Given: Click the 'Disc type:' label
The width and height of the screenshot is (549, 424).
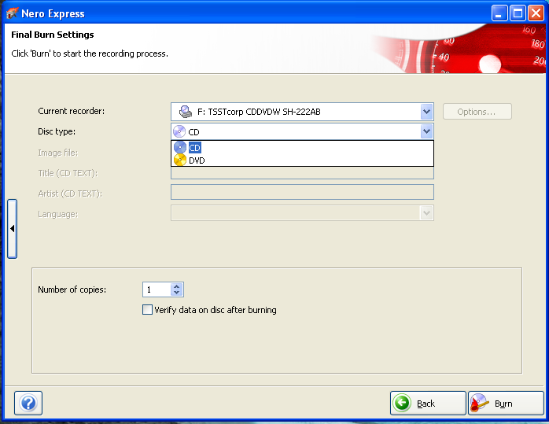Looking at the screenshot, I should 57,131.
